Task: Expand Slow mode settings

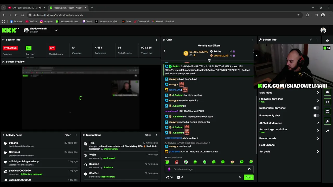Action: point(318,93)
